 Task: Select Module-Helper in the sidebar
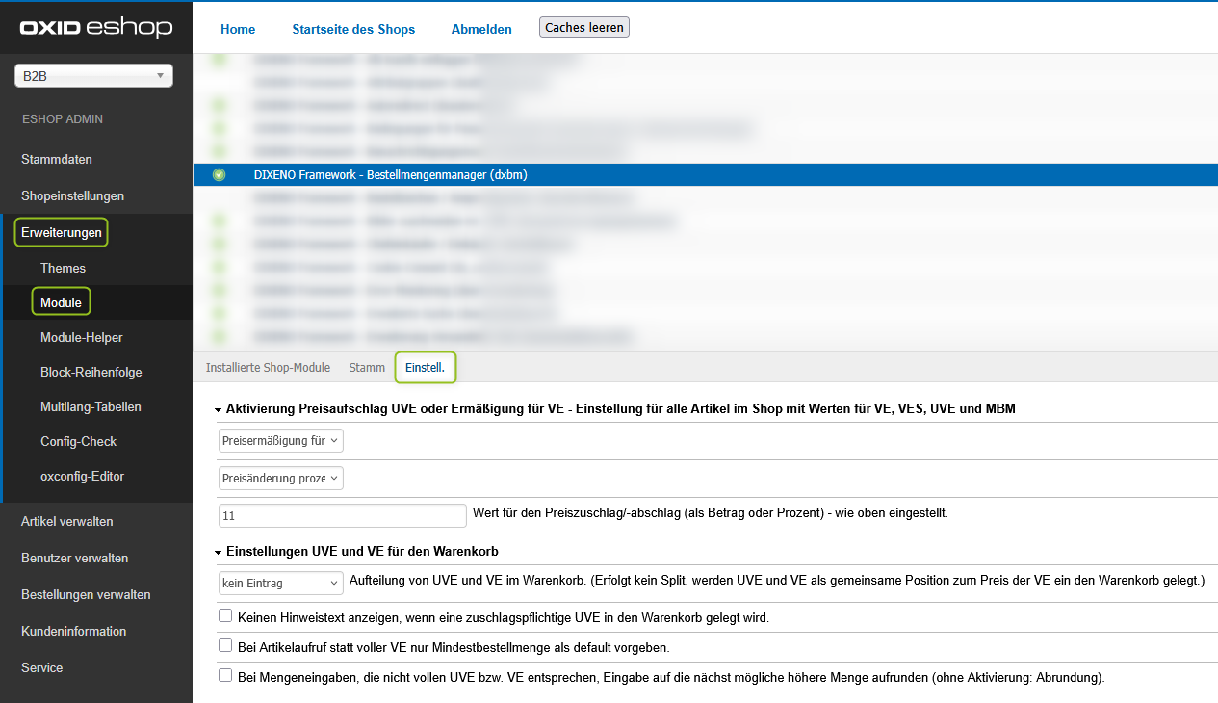point(81,337)
